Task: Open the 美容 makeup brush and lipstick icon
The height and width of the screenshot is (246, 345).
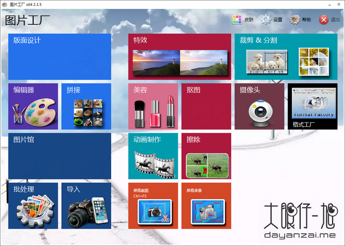Action: pyautogui.click(x=154, y=112)
